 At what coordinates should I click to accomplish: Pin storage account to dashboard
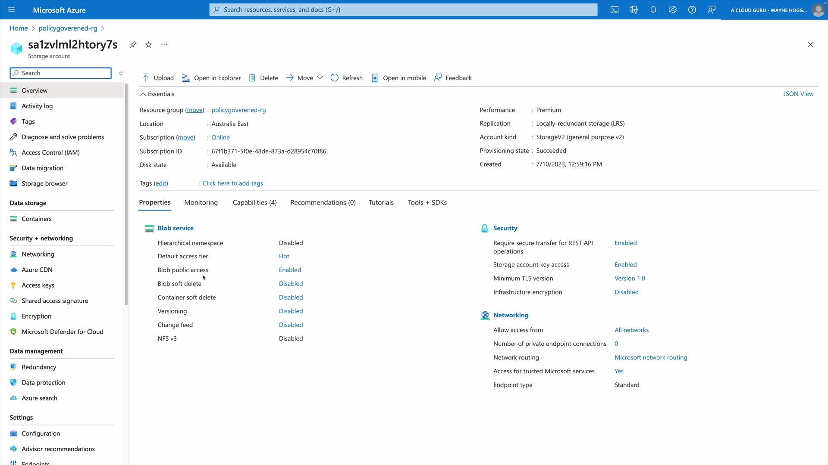[133, 45]
